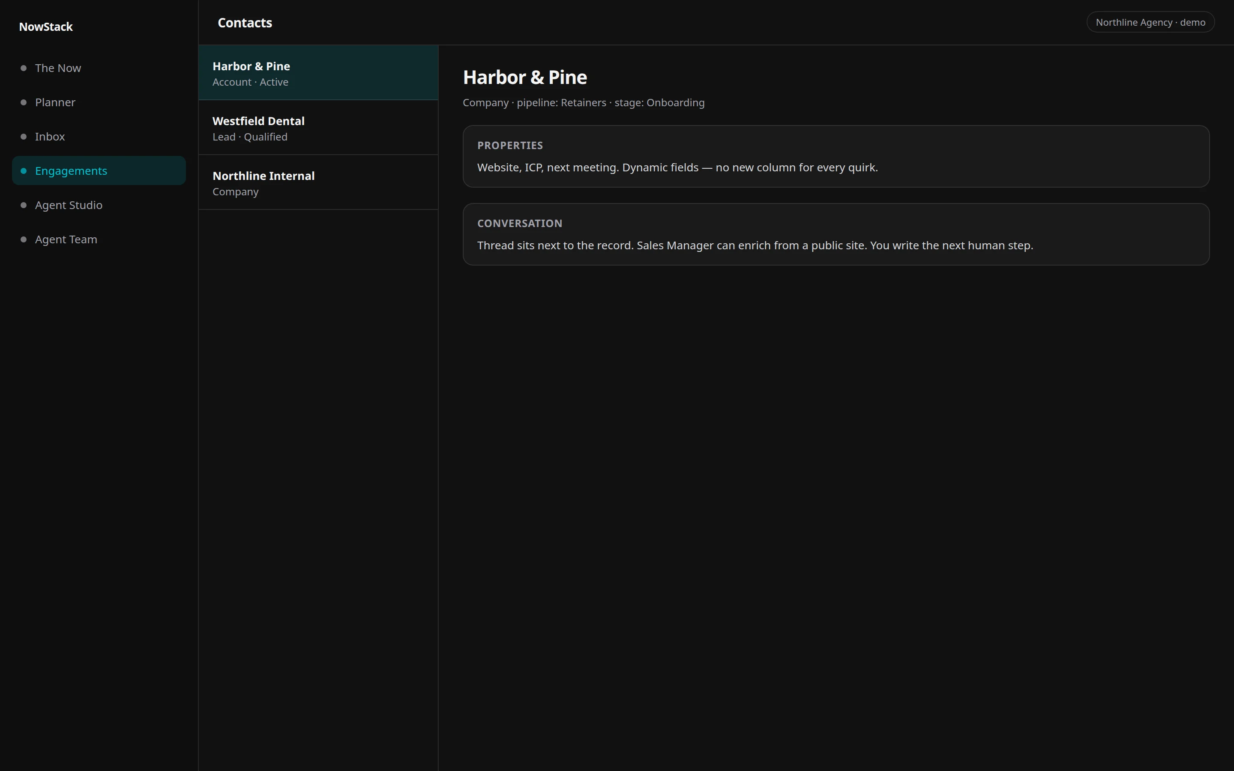Open the Westfield Dental contact

click(x=318, y=128)
